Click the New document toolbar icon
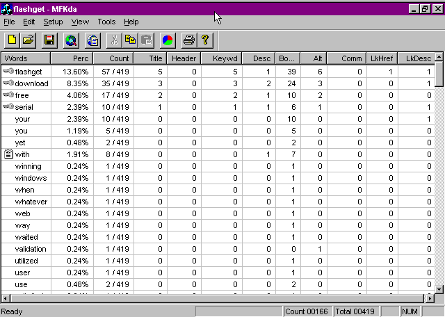The width and height of the screenshot is (445, 317). [x=12, y=40]
